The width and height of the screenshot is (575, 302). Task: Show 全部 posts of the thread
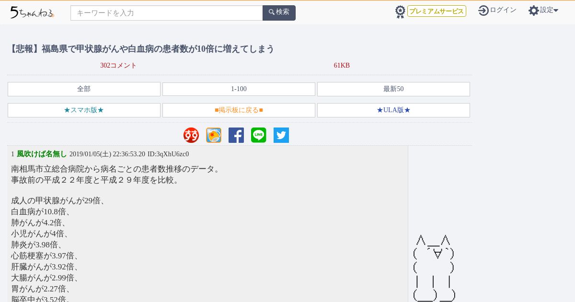(x=84, y=89)
